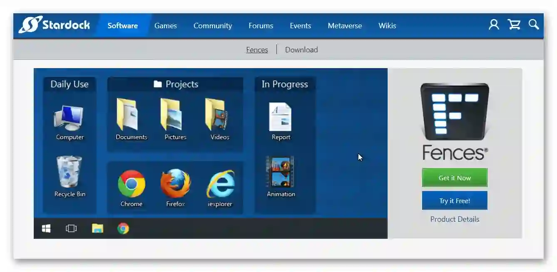Open the Product Details link

[x=455, y=219]
